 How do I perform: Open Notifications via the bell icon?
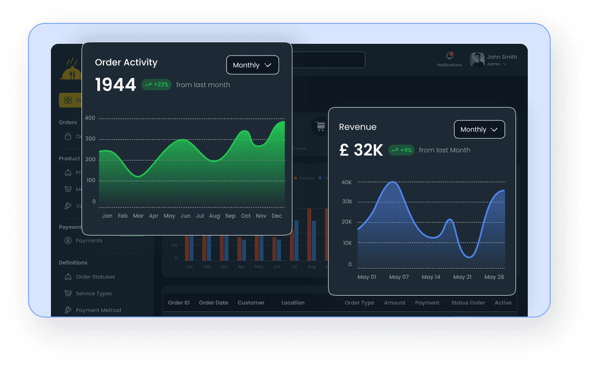click(x=449, y=56)
